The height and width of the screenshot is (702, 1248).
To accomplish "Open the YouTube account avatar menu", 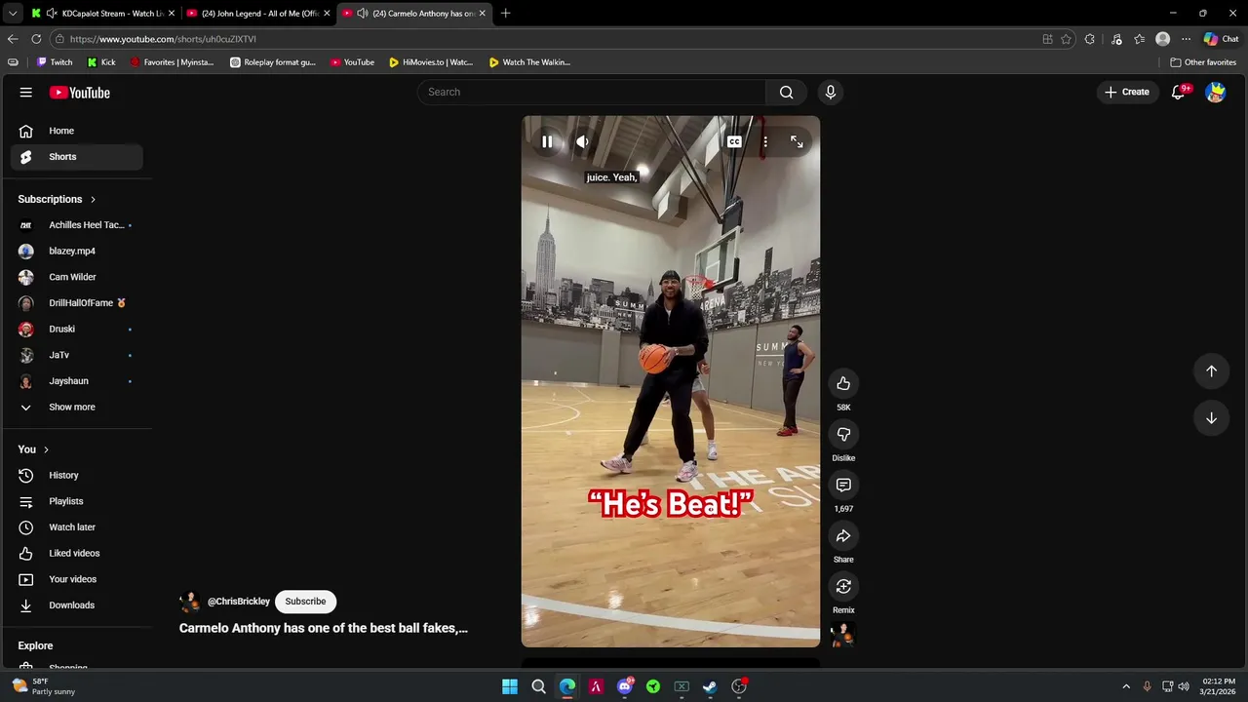I will [x=1215, y=92].
